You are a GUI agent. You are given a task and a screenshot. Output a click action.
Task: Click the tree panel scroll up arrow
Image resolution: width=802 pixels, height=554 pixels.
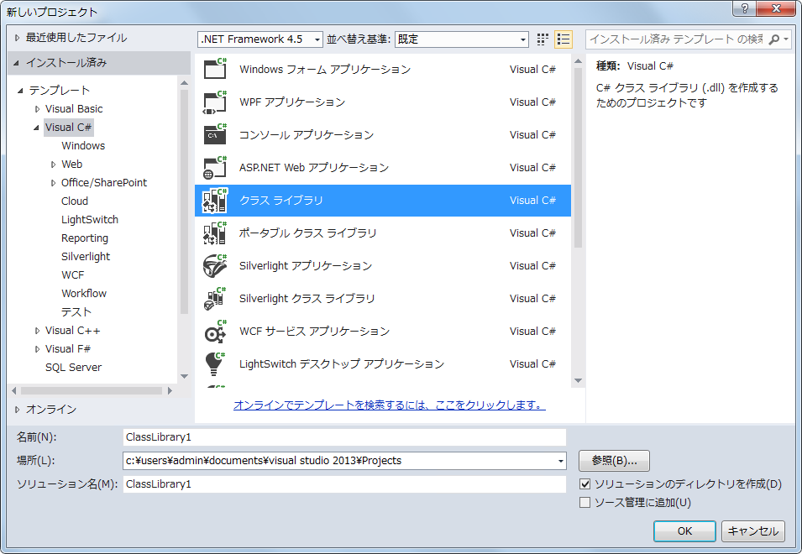coord(185,83)
